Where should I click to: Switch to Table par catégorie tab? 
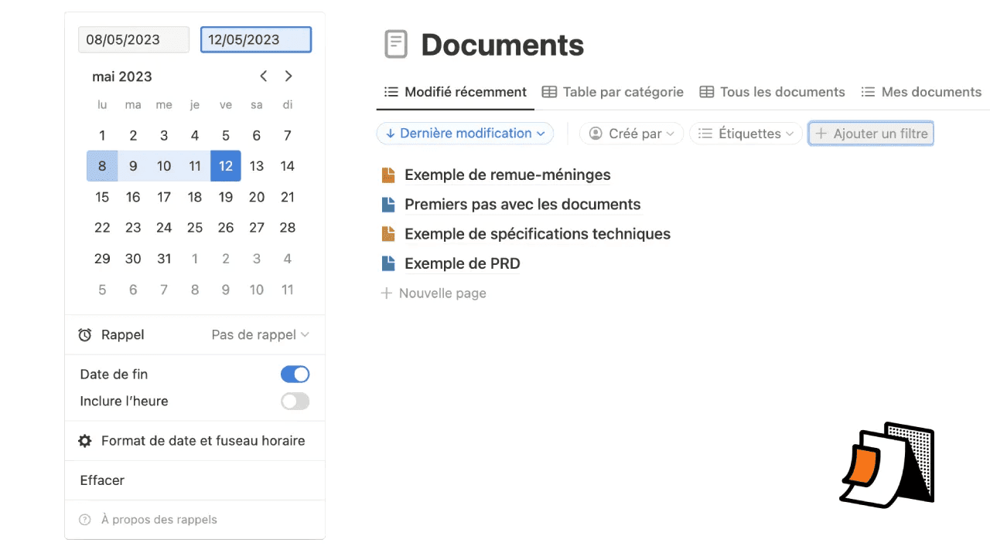(x=613, y=92)
